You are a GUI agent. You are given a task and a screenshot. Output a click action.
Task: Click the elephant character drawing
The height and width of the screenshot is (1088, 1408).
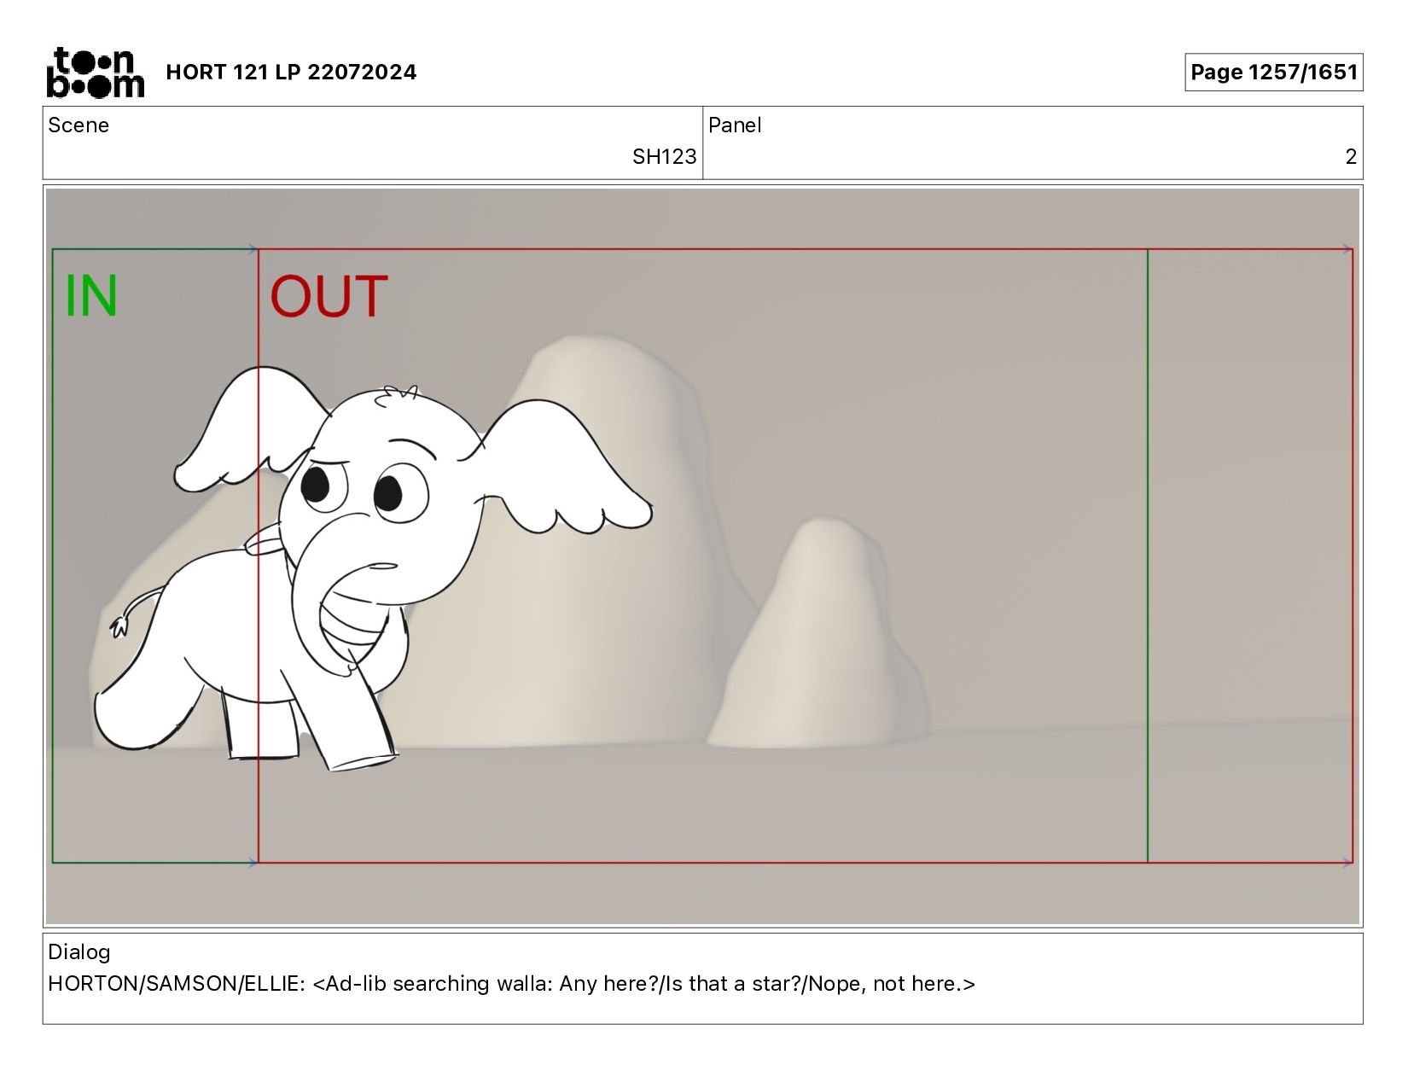tap(371, 567)
